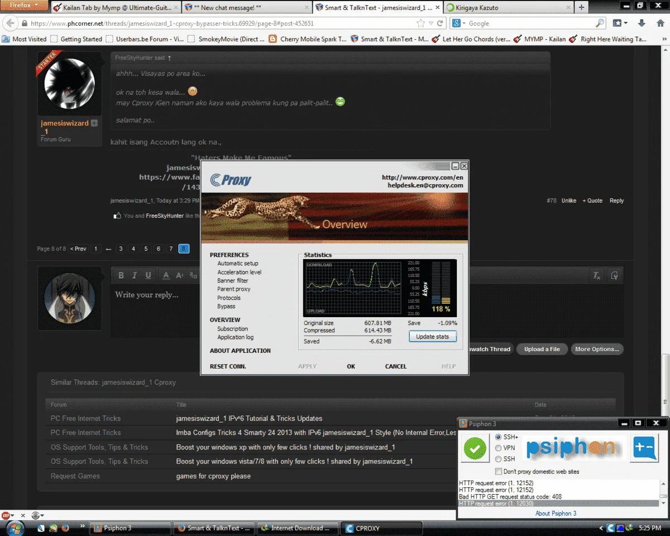Select the SSH+ radio option in Psiphon

coord(499,437)
